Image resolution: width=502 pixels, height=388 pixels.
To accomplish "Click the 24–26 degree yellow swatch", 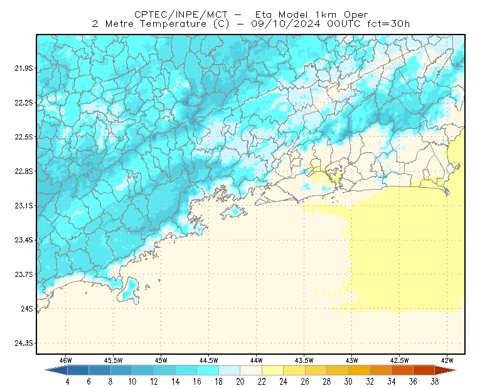I will 294,370.
